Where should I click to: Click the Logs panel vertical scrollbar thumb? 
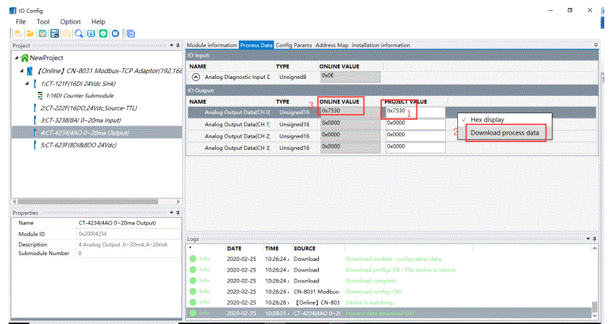[594, 308]
